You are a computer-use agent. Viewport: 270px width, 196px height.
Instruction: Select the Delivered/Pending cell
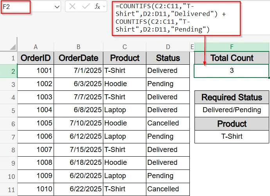pyautogui.click(x=232, y=110)
